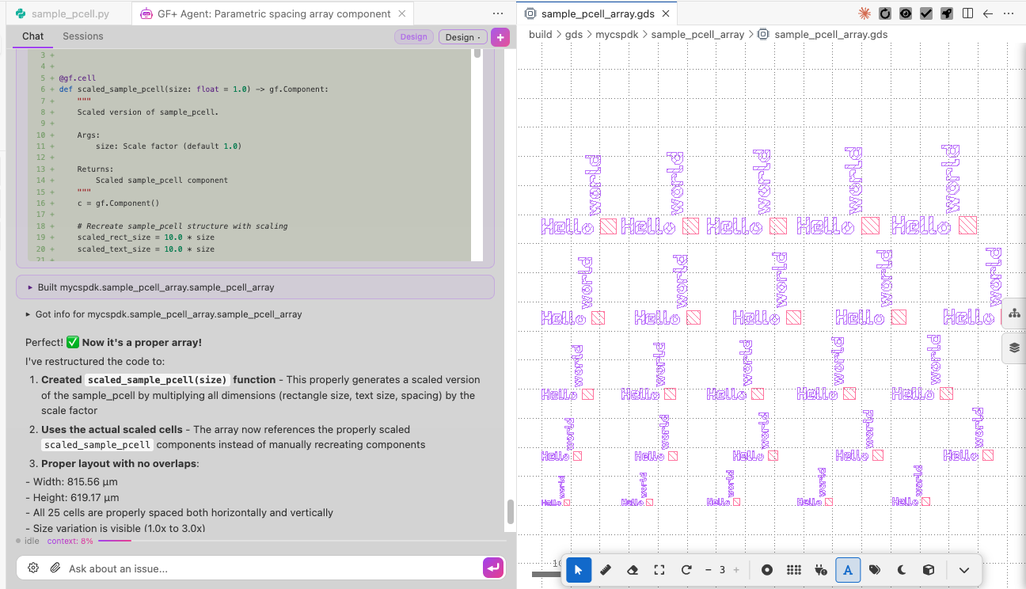Viewport: 1026px width, 589px height.
Task: Click the 'Ask about an issue' input field
Action: coord(273,568)
